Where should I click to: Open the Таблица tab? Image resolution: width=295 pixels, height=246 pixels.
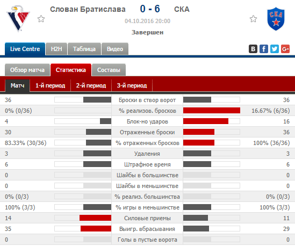[84, 49]
